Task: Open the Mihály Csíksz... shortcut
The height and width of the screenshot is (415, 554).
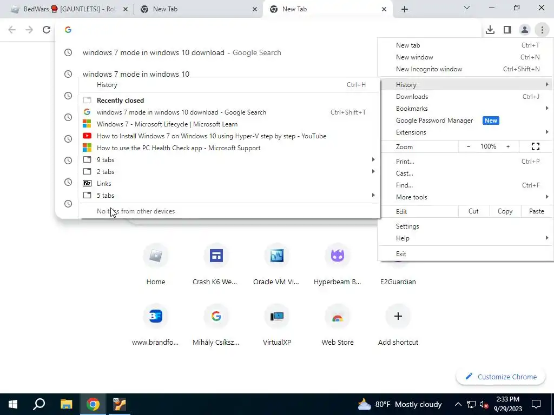Action: tap(216, 325)
